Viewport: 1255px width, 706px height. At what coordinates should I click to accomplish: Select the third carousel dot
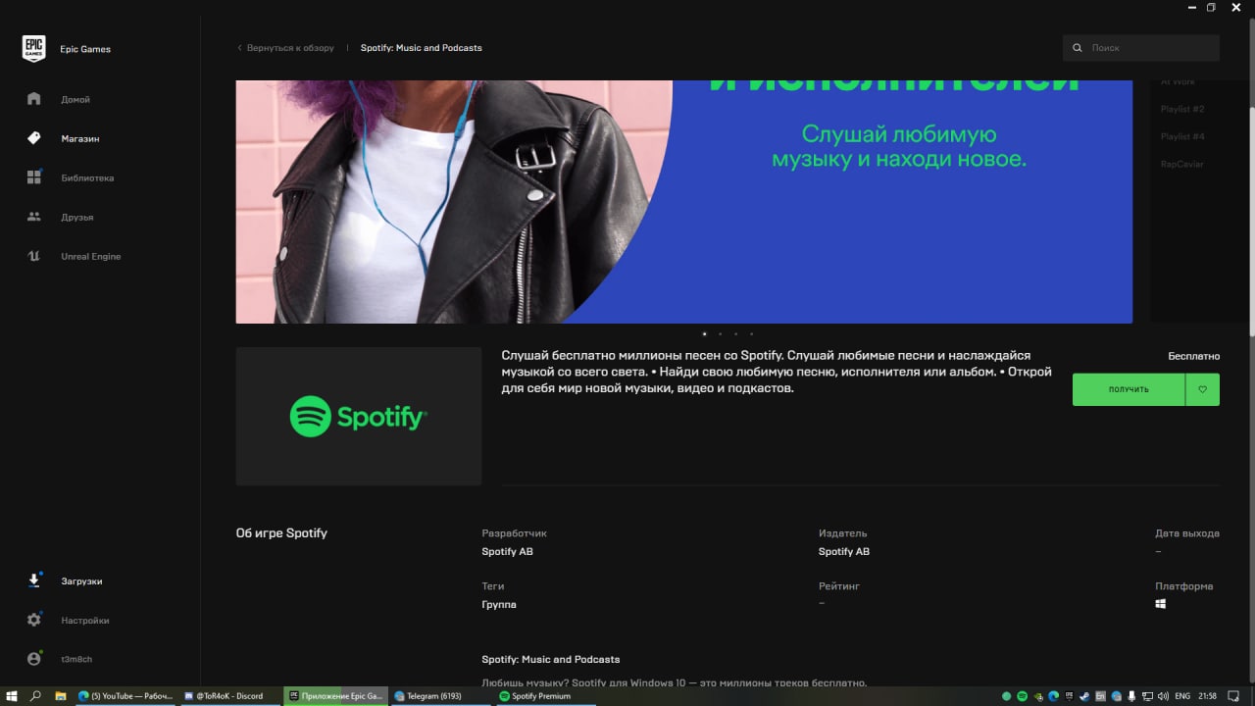pyautogui.click(x=735, y=333)
